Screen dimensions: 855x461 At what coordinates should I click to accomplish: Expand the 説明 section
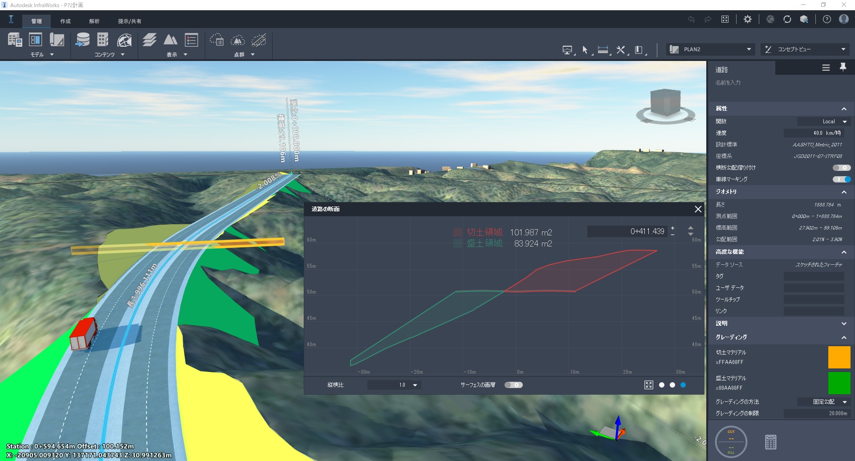pyautogui.click(x=844, y=324)
